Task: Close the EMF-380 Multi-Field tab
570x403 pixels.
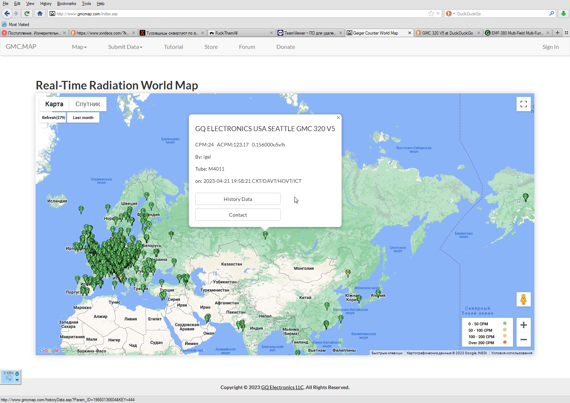Action: tap(548, 33)
